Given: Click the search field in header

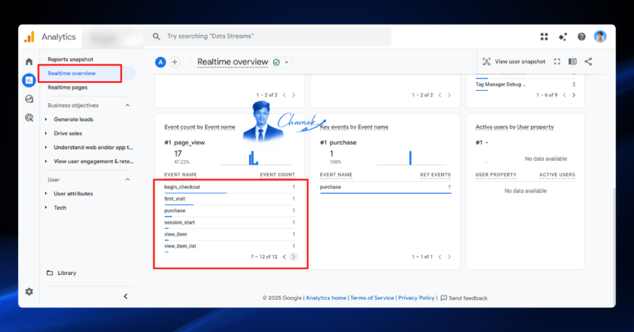Looking at the screenshot, I should tap(267, 36).
